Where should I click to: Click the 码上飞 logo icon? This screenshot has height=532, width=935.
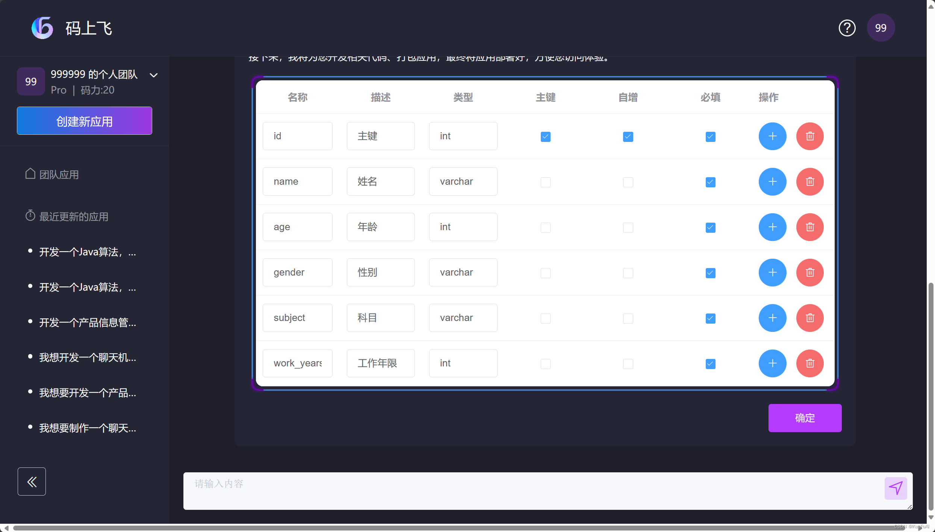click(x=42, y=28)
